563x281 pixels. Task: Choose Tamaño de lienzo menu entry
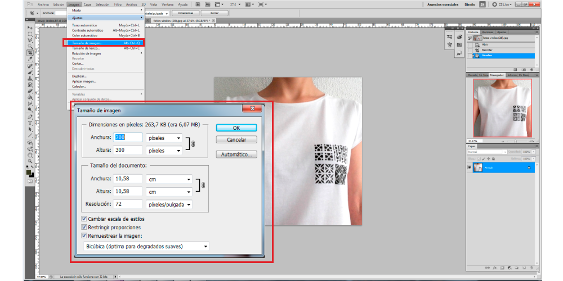click(x=106, y=48)
